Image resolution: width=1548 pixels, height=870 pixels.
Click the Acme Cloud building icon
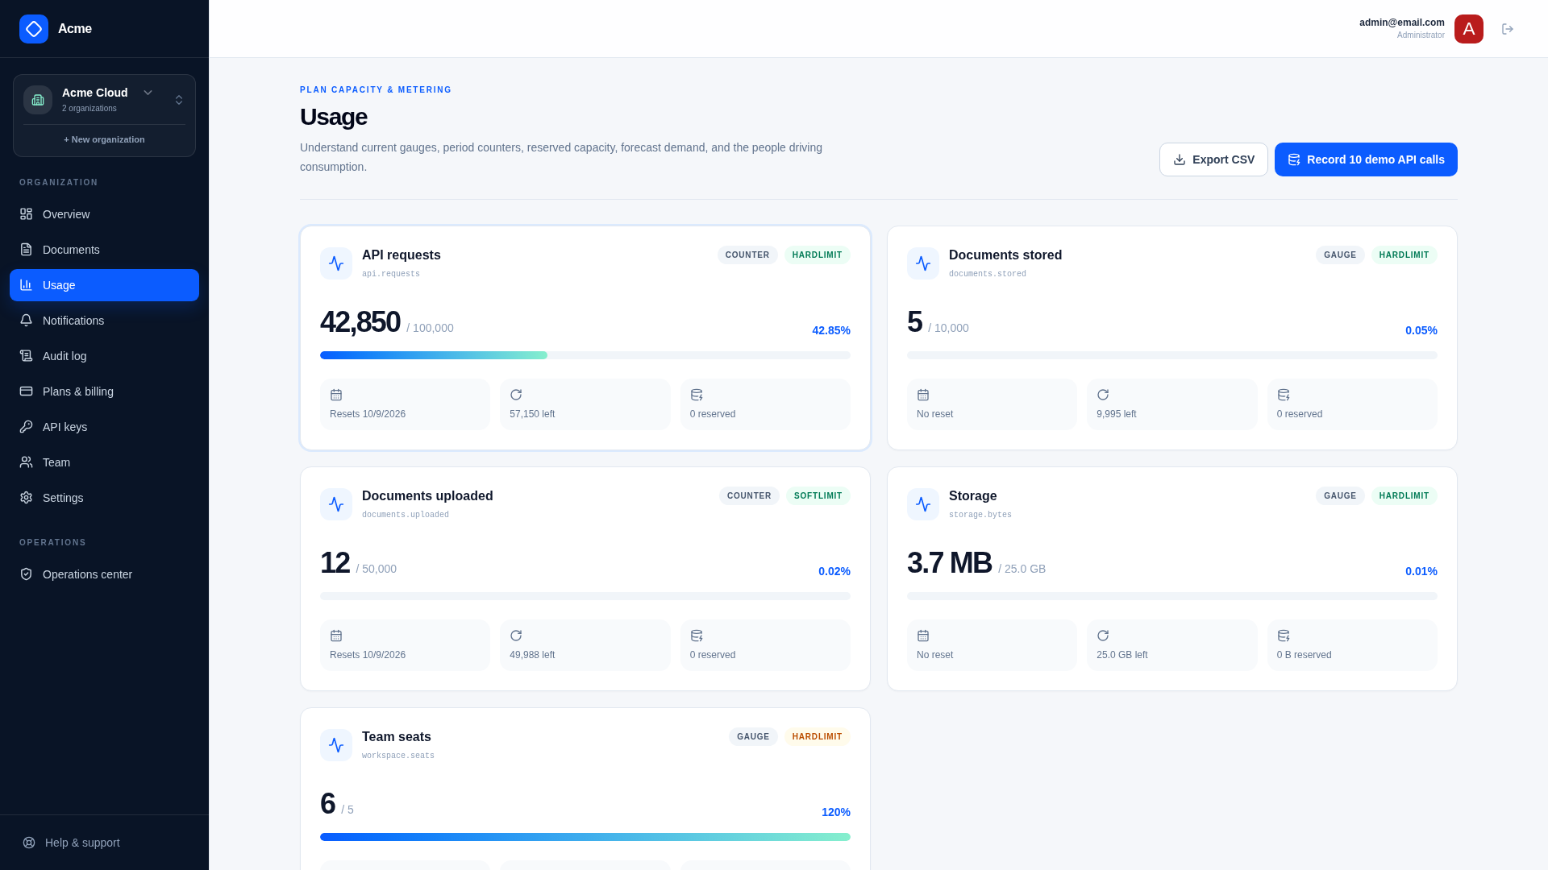(38, 100)
